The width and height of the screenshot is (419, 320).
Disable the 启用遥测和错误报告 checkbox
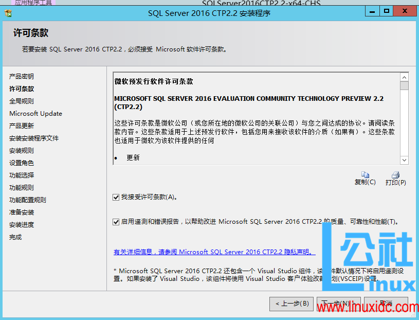click(116, 222)
